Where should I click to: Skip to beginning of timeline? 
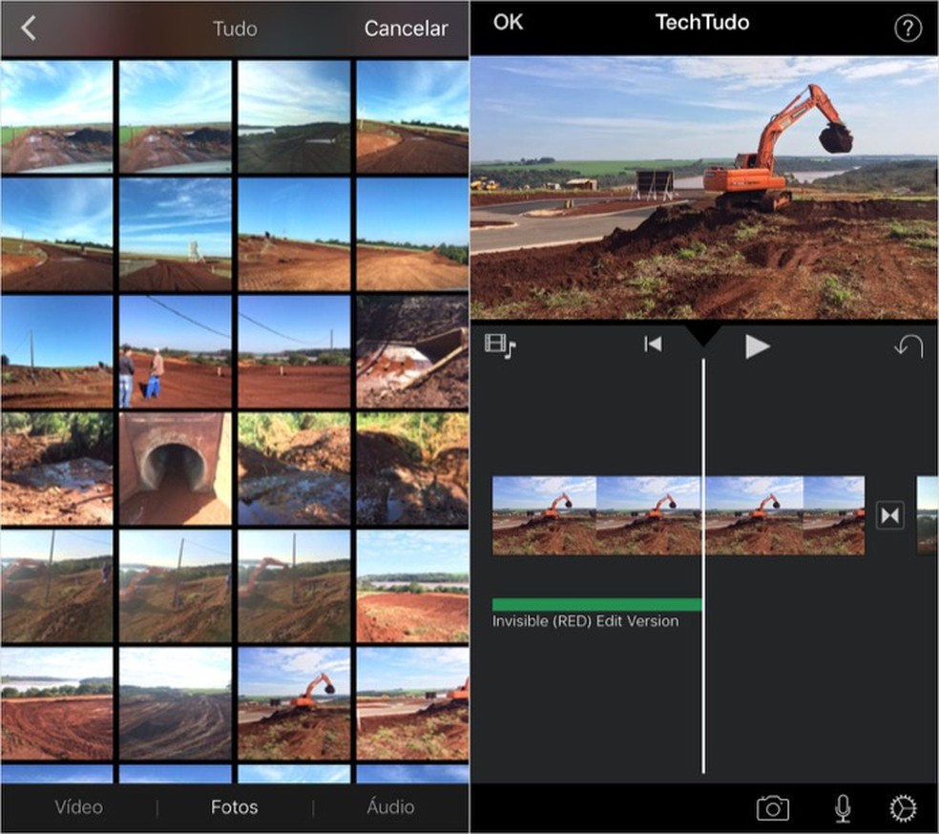pos(653,344)
